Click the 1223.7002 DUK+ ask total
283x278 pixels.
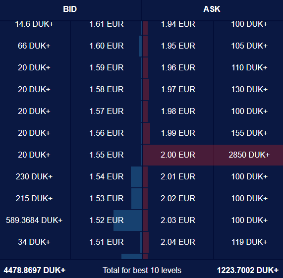tap(248, 270)
